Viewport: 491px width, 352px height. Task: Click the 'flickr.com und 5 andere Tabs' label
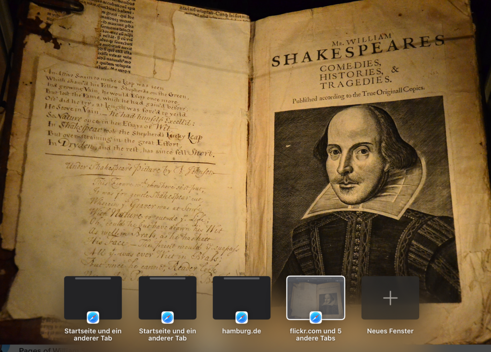pos(316,334)
